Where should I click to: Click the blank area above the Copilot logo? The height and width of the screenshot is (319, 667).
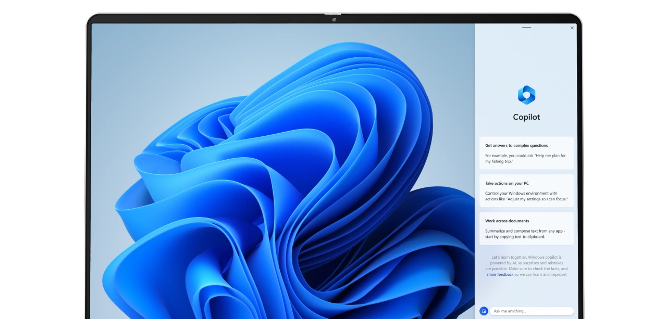tap(526, 57)
